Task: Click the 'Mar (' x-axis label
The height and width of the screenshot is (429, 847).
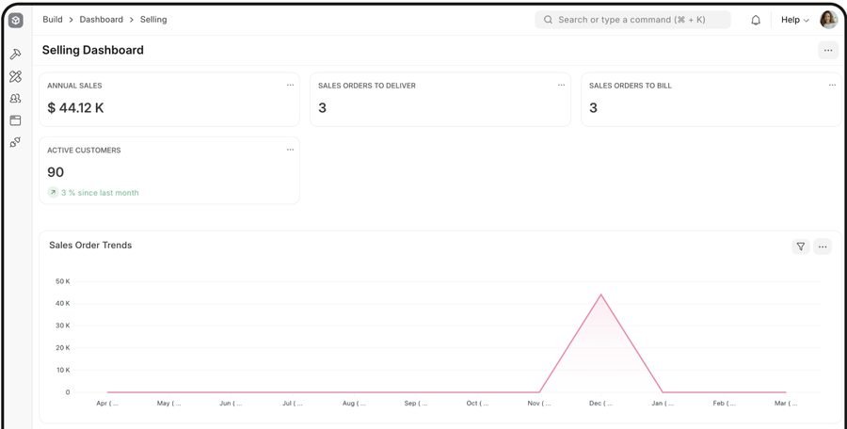Action: point(786,404)
